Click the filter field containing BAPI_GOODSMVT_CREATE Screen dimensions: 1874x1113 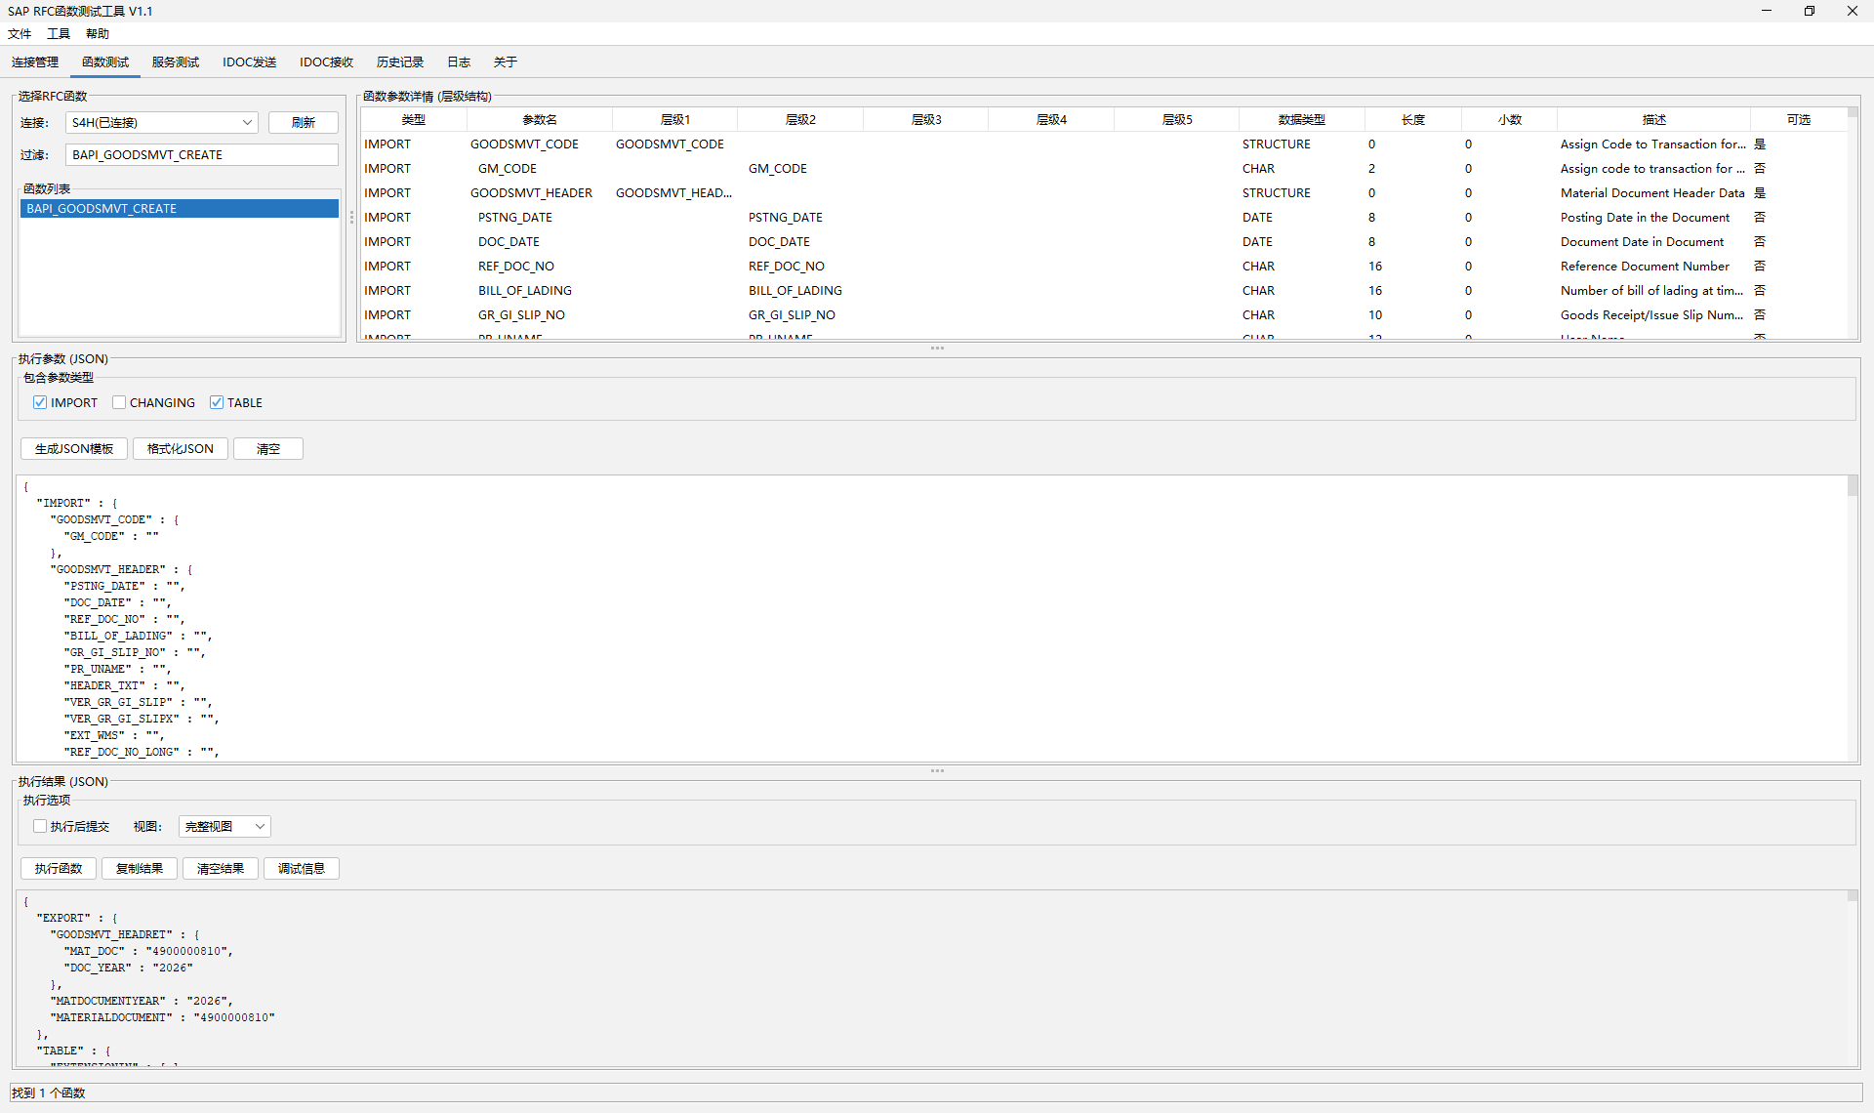tap(201, 154)
